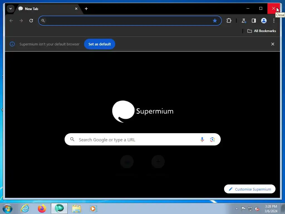Open the Experiments flask icon

pos(244,21)
